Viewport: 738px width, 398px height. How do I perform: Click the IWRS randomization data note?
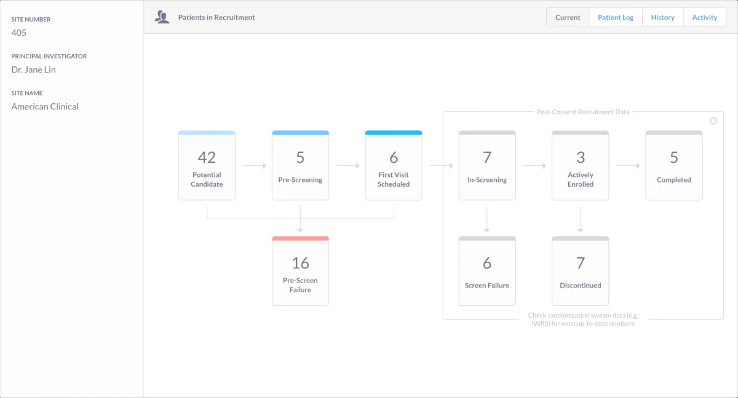coord(583,319)
